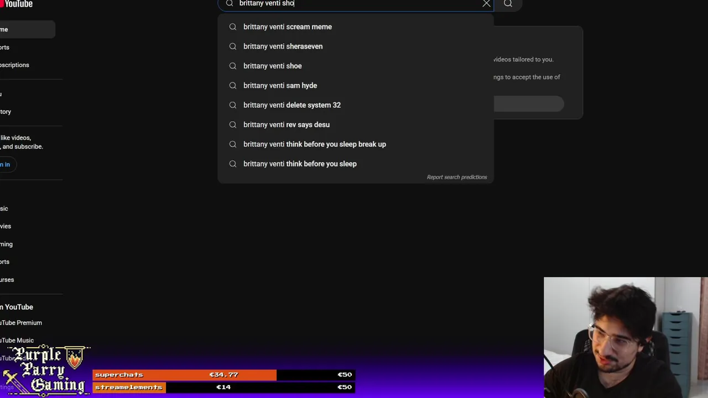708x398 pixels.
Task: Click magnifier icon next to 'shoe' suggestion
Action: 233,66
